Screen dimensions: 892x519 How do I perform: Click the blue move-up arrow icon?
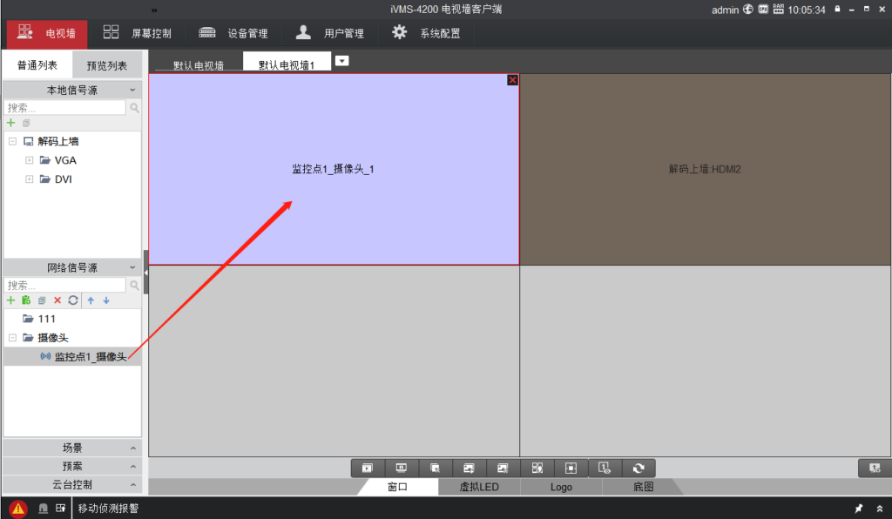[90, 300]
